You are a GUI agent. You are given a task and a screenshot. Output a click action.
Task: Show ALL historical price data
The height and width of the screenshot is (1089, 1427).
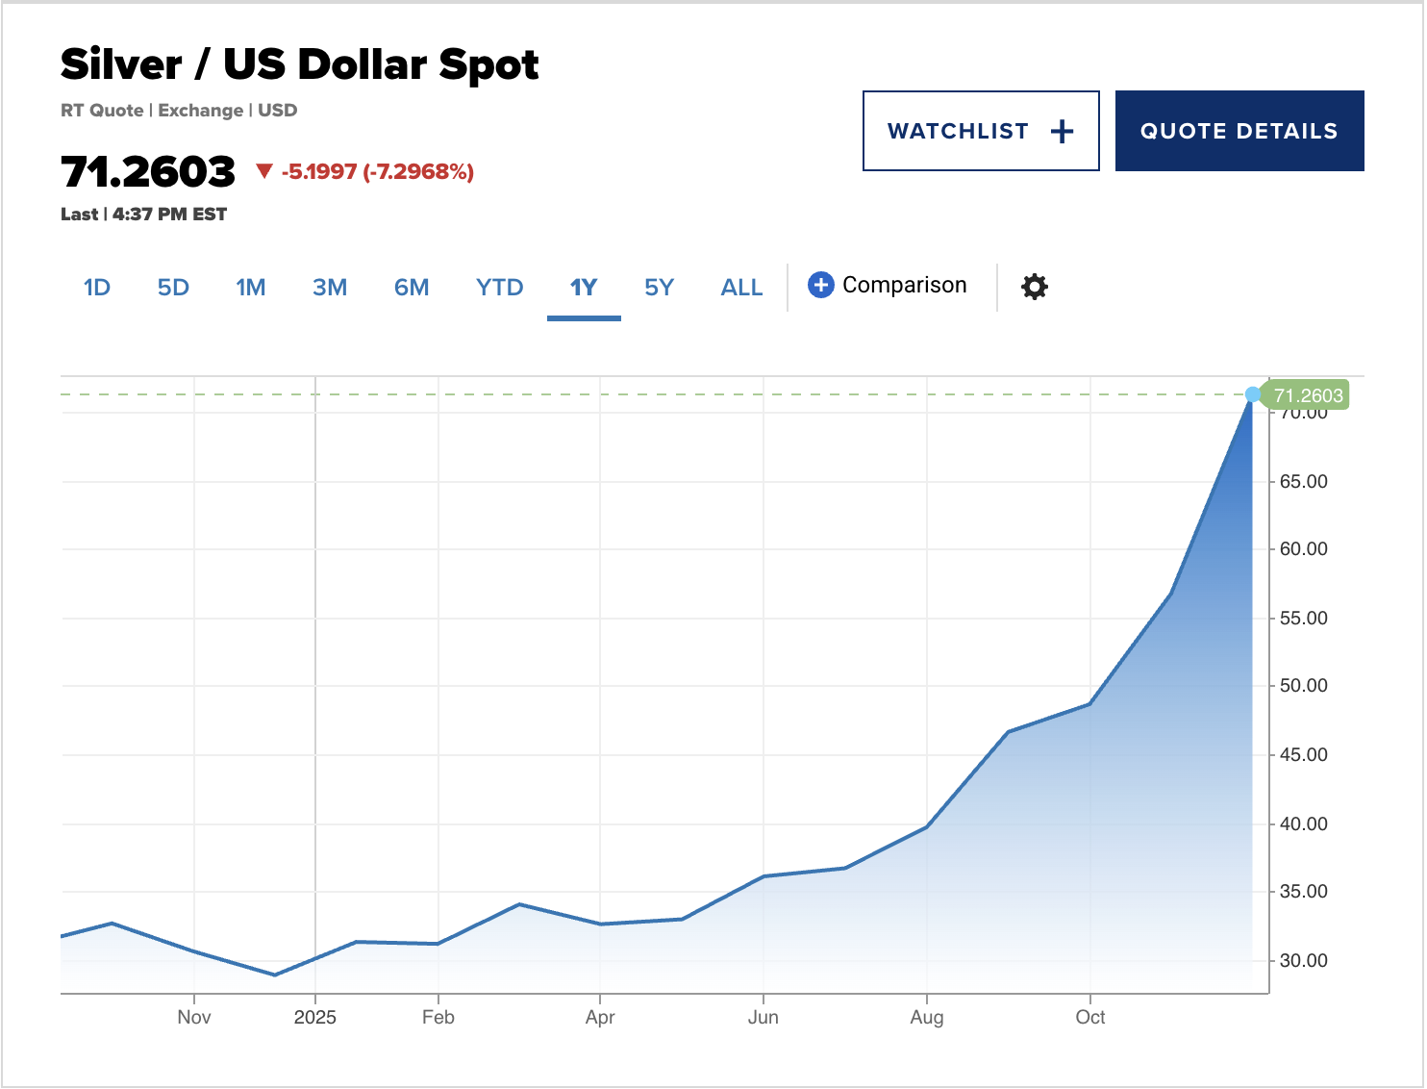741,288
